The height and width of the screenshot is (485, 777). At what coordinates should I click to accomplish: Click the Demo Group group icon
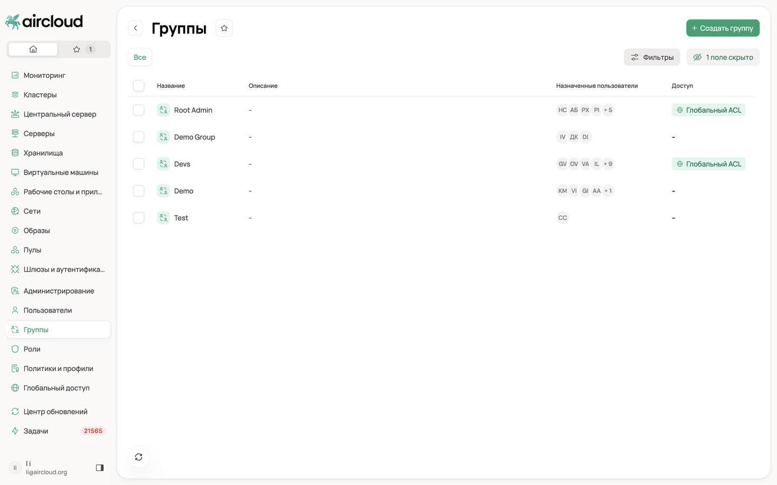point(163,137)
